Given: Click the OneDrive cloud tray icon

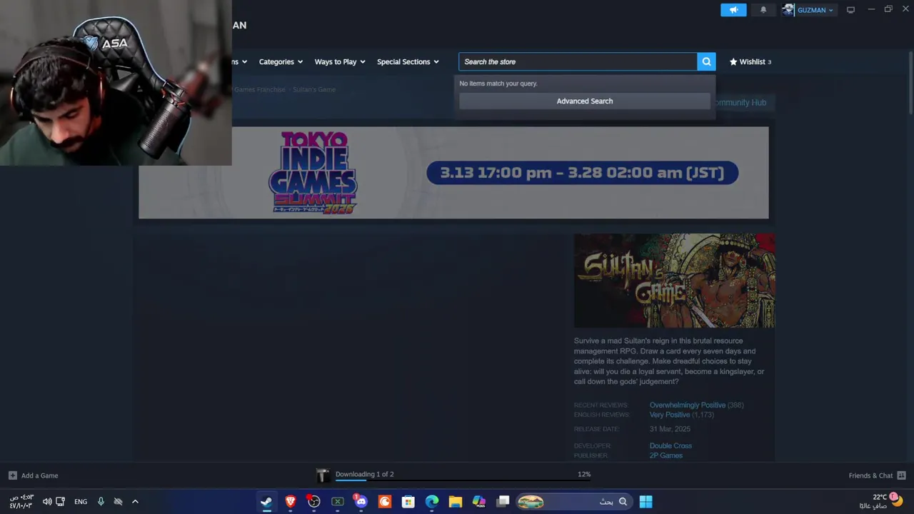Looking at the screenshot, I should click(x=118, y=502).
